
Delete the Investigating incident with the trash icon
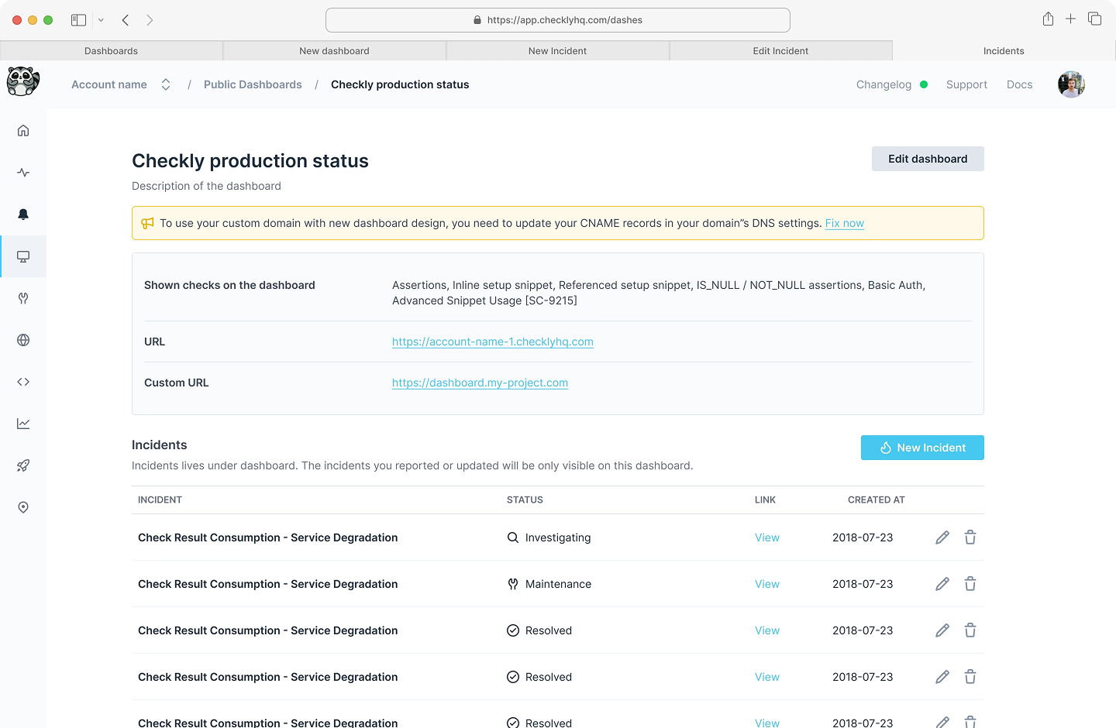pos(970,537)
